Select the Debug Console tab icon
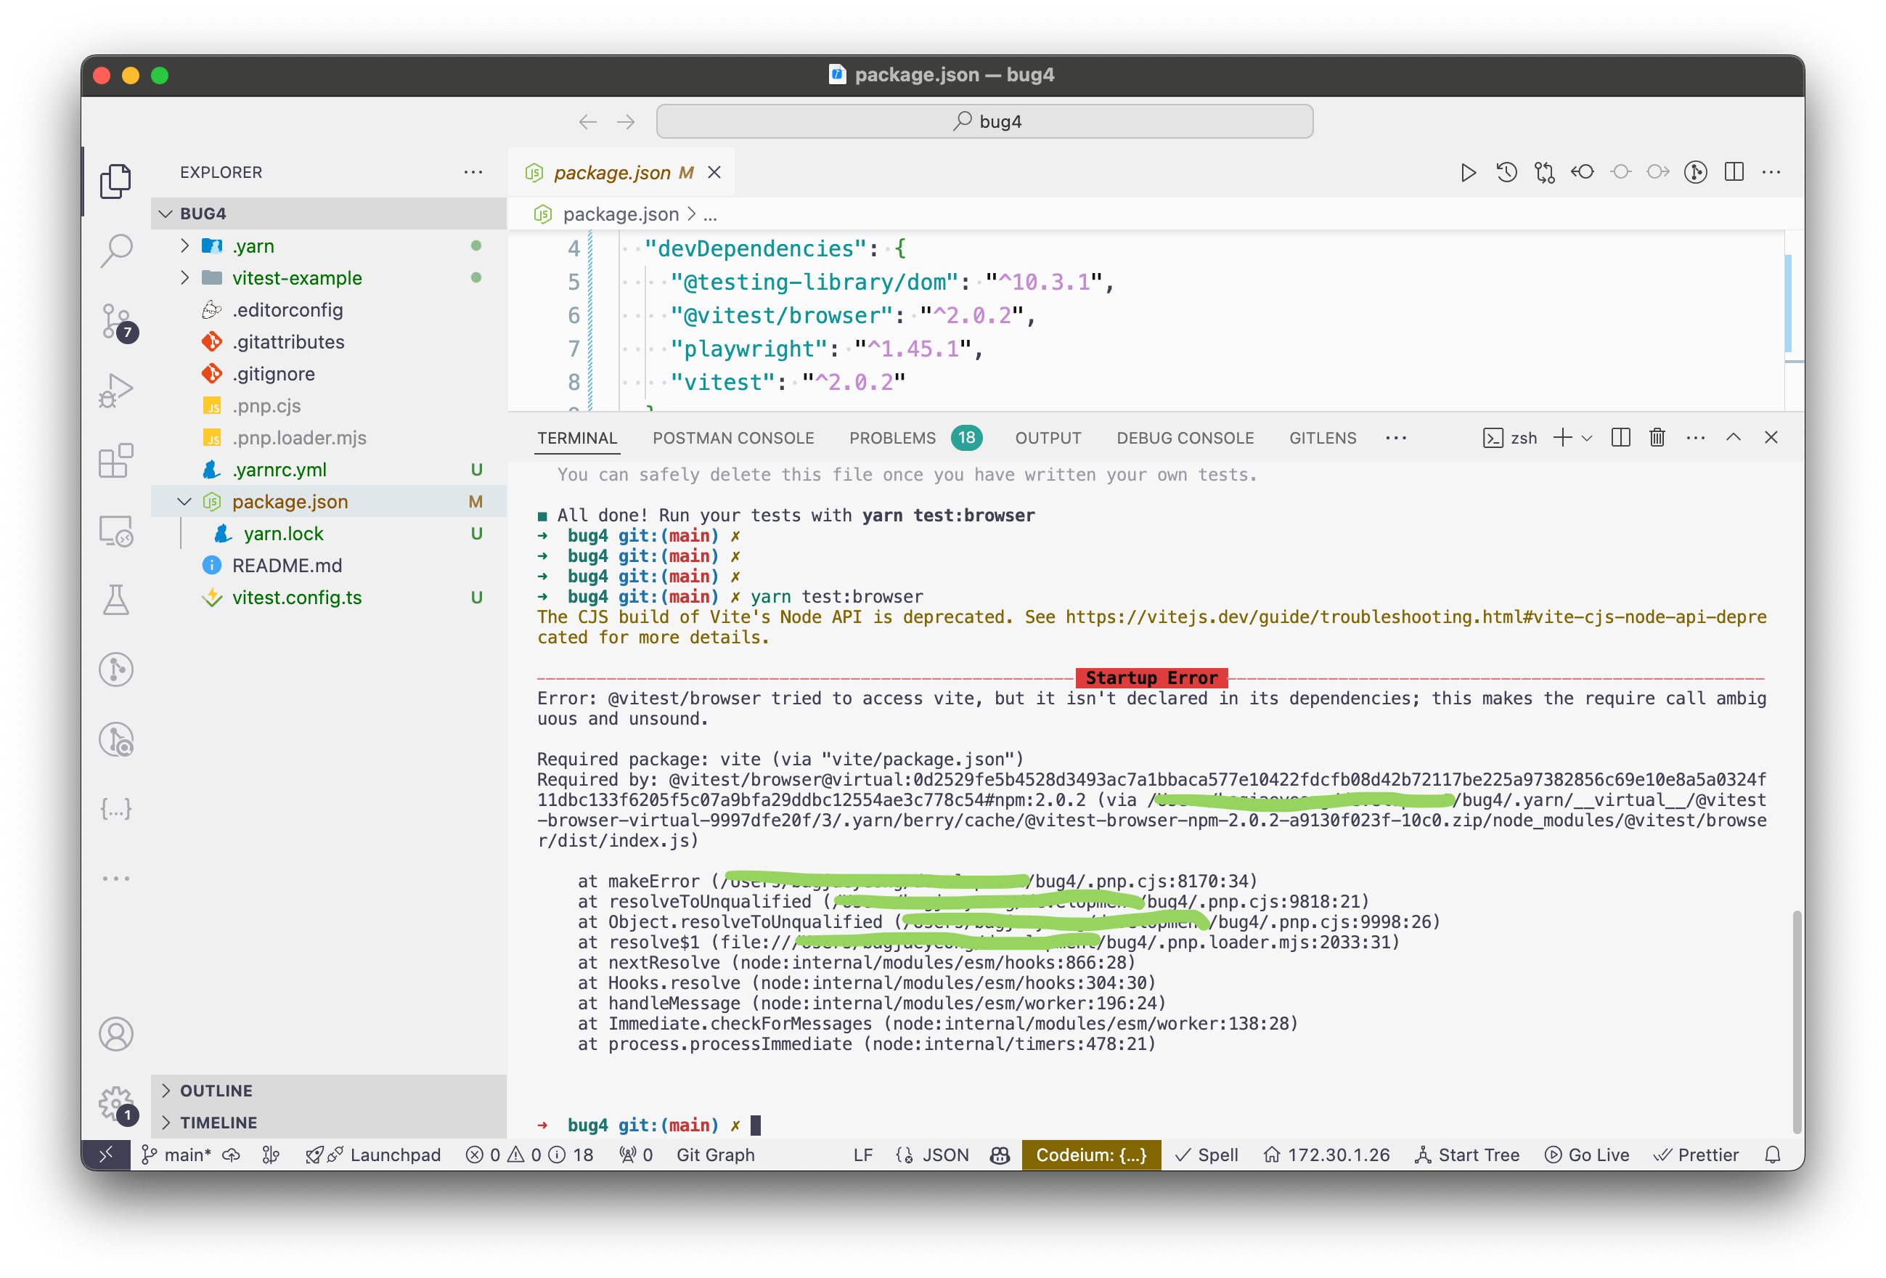The height and width of the screenshot is (1278, 1886). pyautogui.click(x=1183, y=438)
